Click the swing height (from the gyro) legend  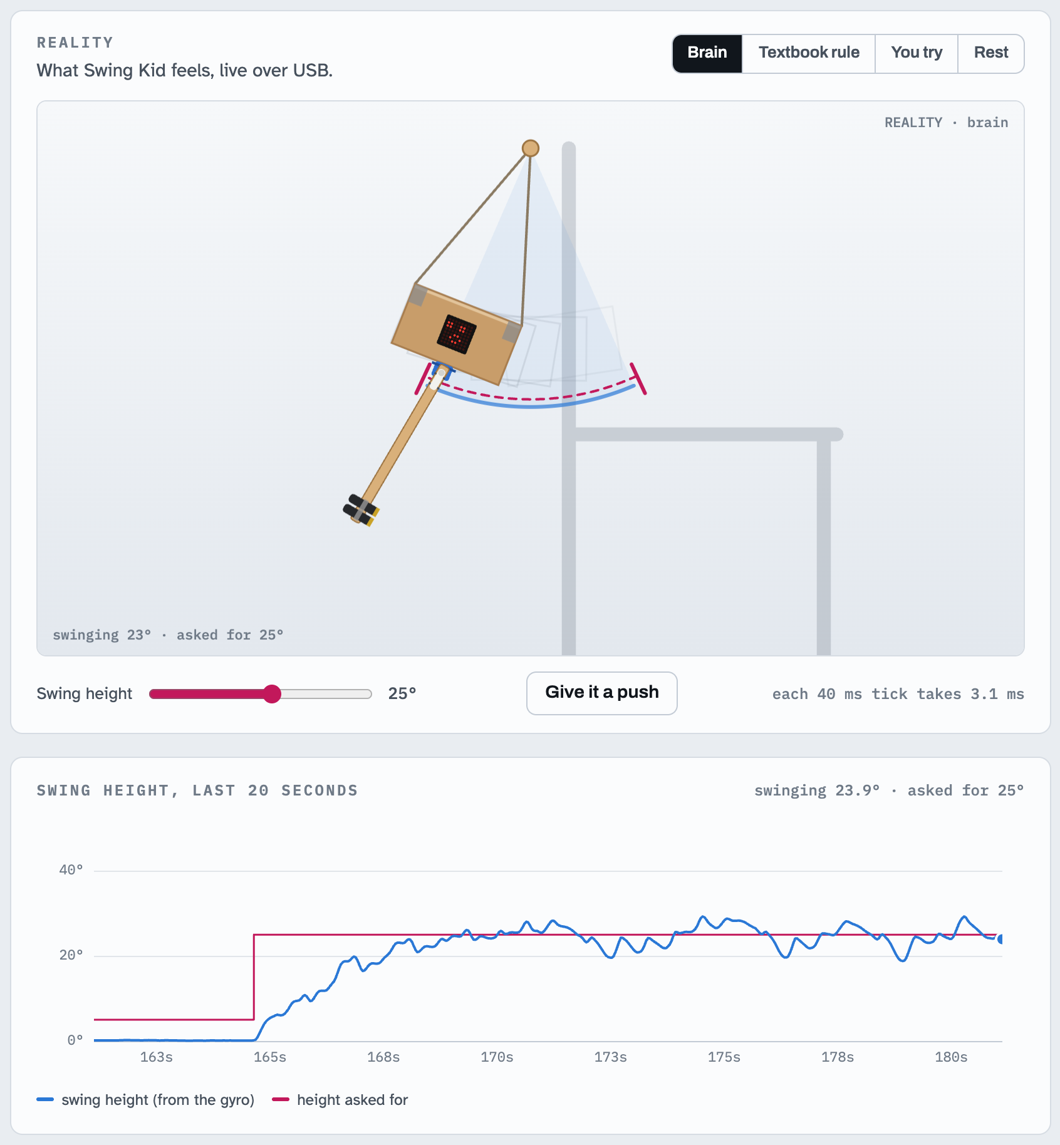145,1099
